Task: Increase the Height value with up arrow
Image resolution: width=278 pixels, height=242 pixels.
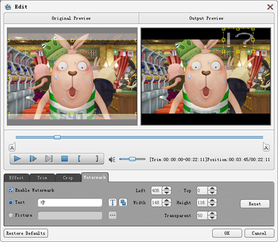Action: pyautogui.click(x=212, y=200)
